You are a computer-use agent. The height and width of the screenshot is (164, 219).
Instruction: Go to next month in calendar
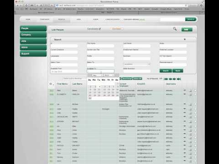point(117,76)
